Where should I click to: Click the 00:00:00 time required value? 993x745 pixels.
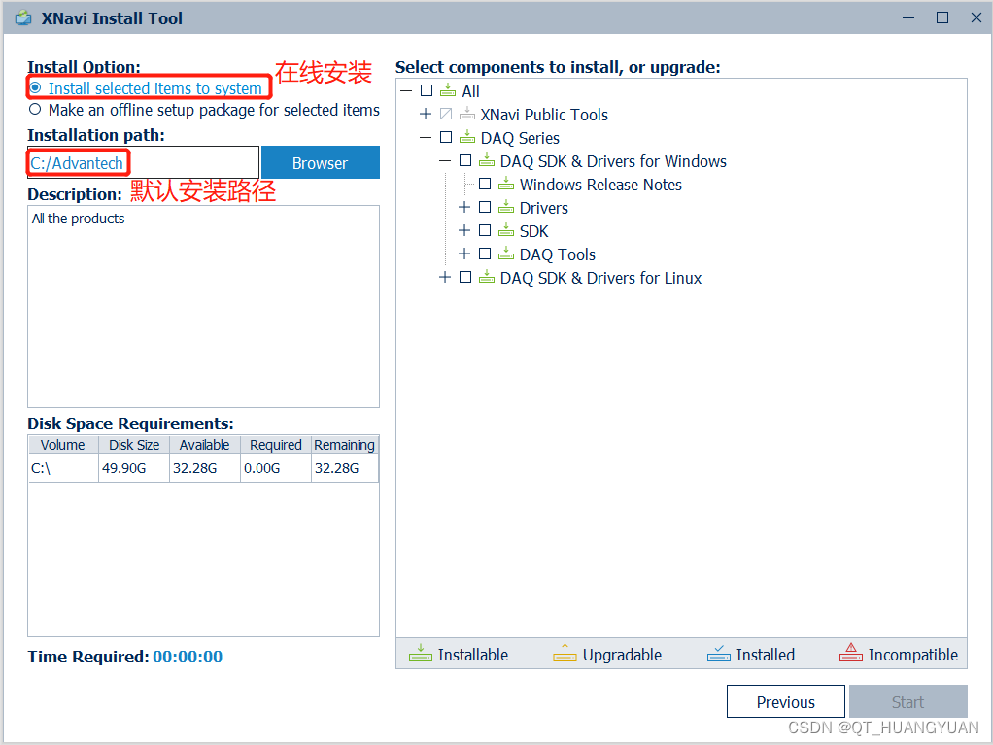click(x=188, y=657)
